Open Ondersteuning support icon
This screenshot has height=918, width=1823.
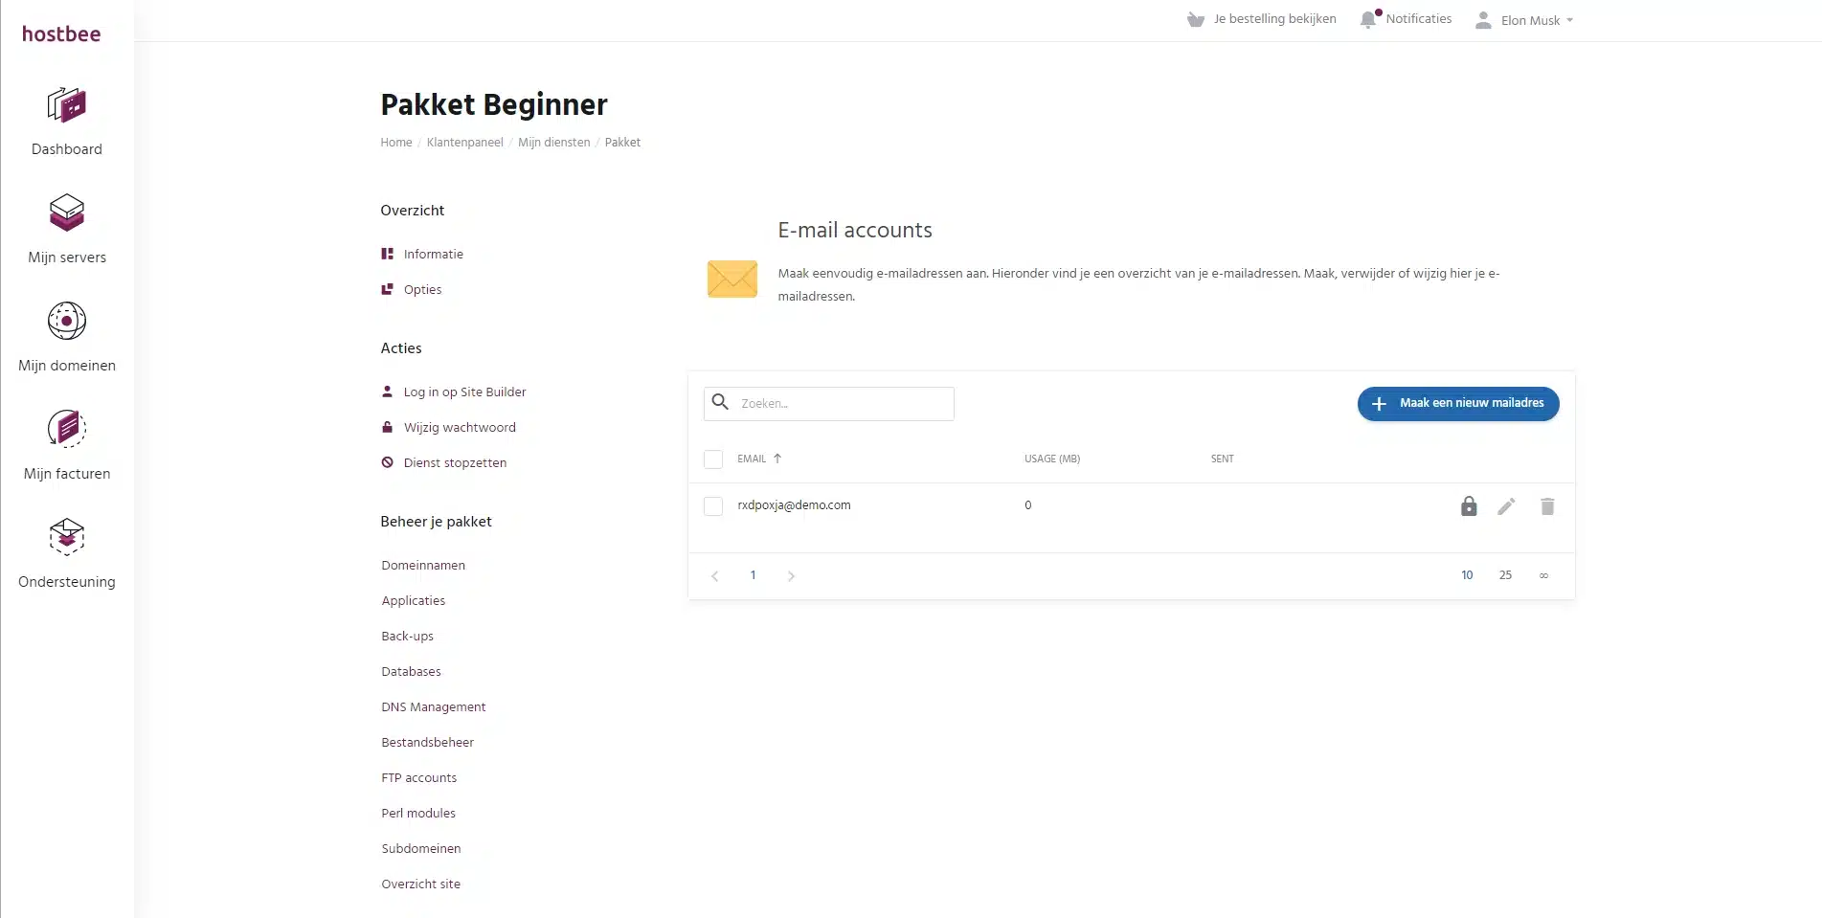point(66,537)
